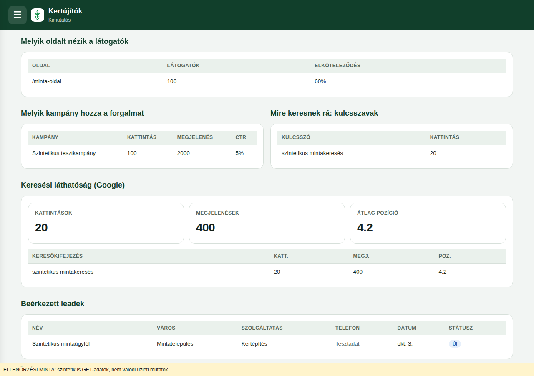This screenshot has height=376, width=534.
Task: Click the KAMPÁNY column header
Action: tap(45, 138)
